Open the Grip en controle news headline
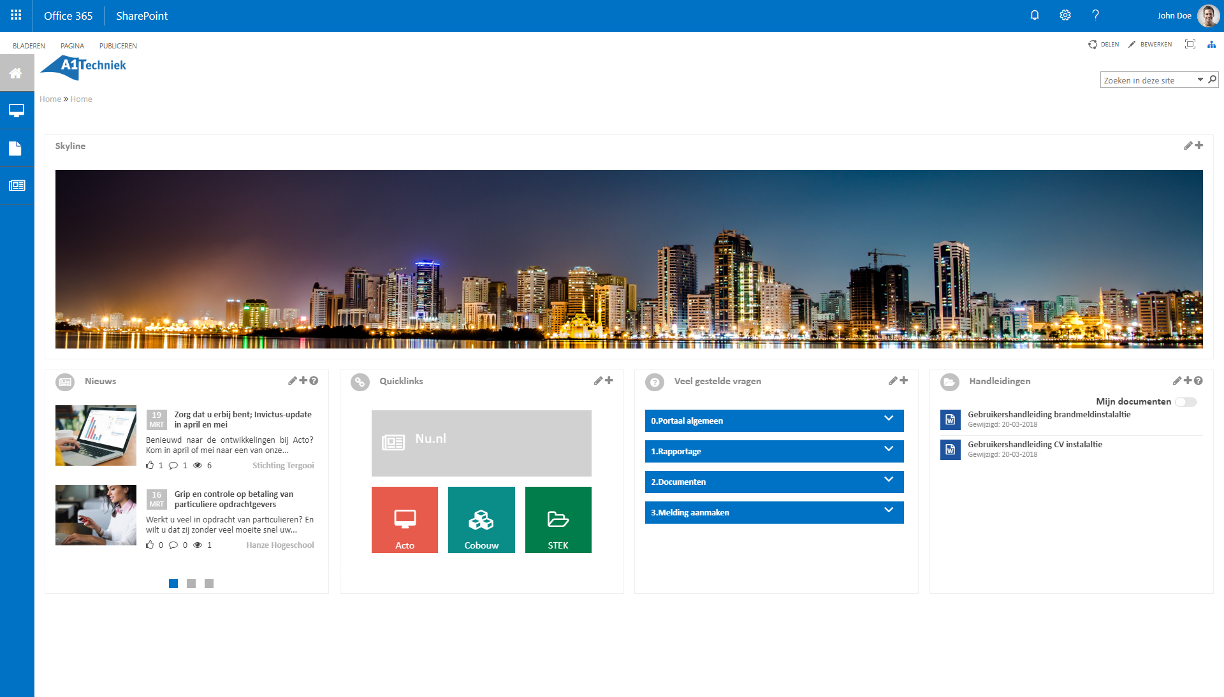The height and width of the screenshot is (697, 1224). click(x=233, y=499)
